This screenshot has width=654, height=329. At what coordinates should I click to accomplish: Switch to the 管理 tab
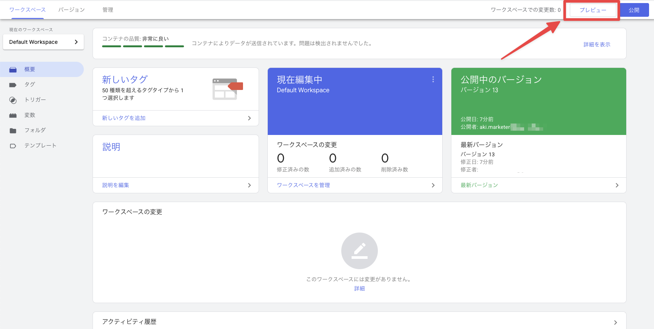[x=108, y=10]
